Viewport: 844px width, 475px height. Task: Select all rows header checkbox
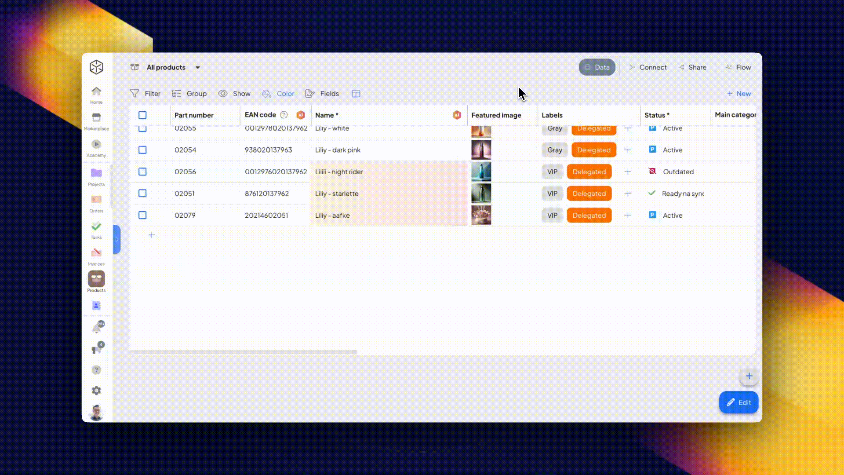(142, 115)
